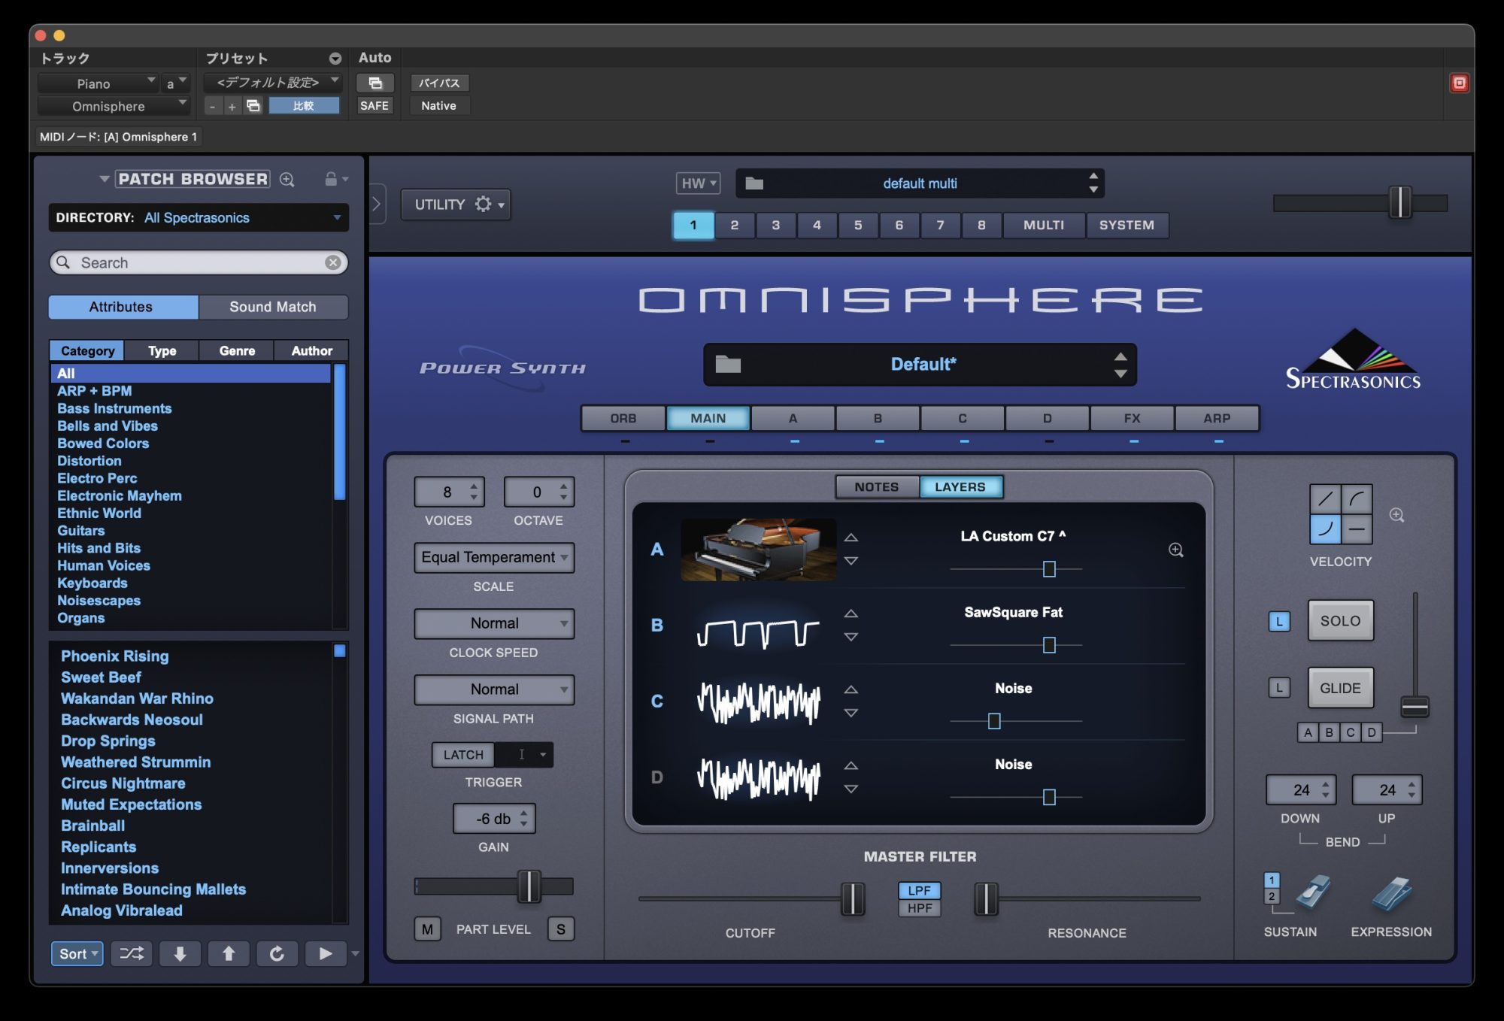Click the preset copy icon beside plus button

(253, 106)
